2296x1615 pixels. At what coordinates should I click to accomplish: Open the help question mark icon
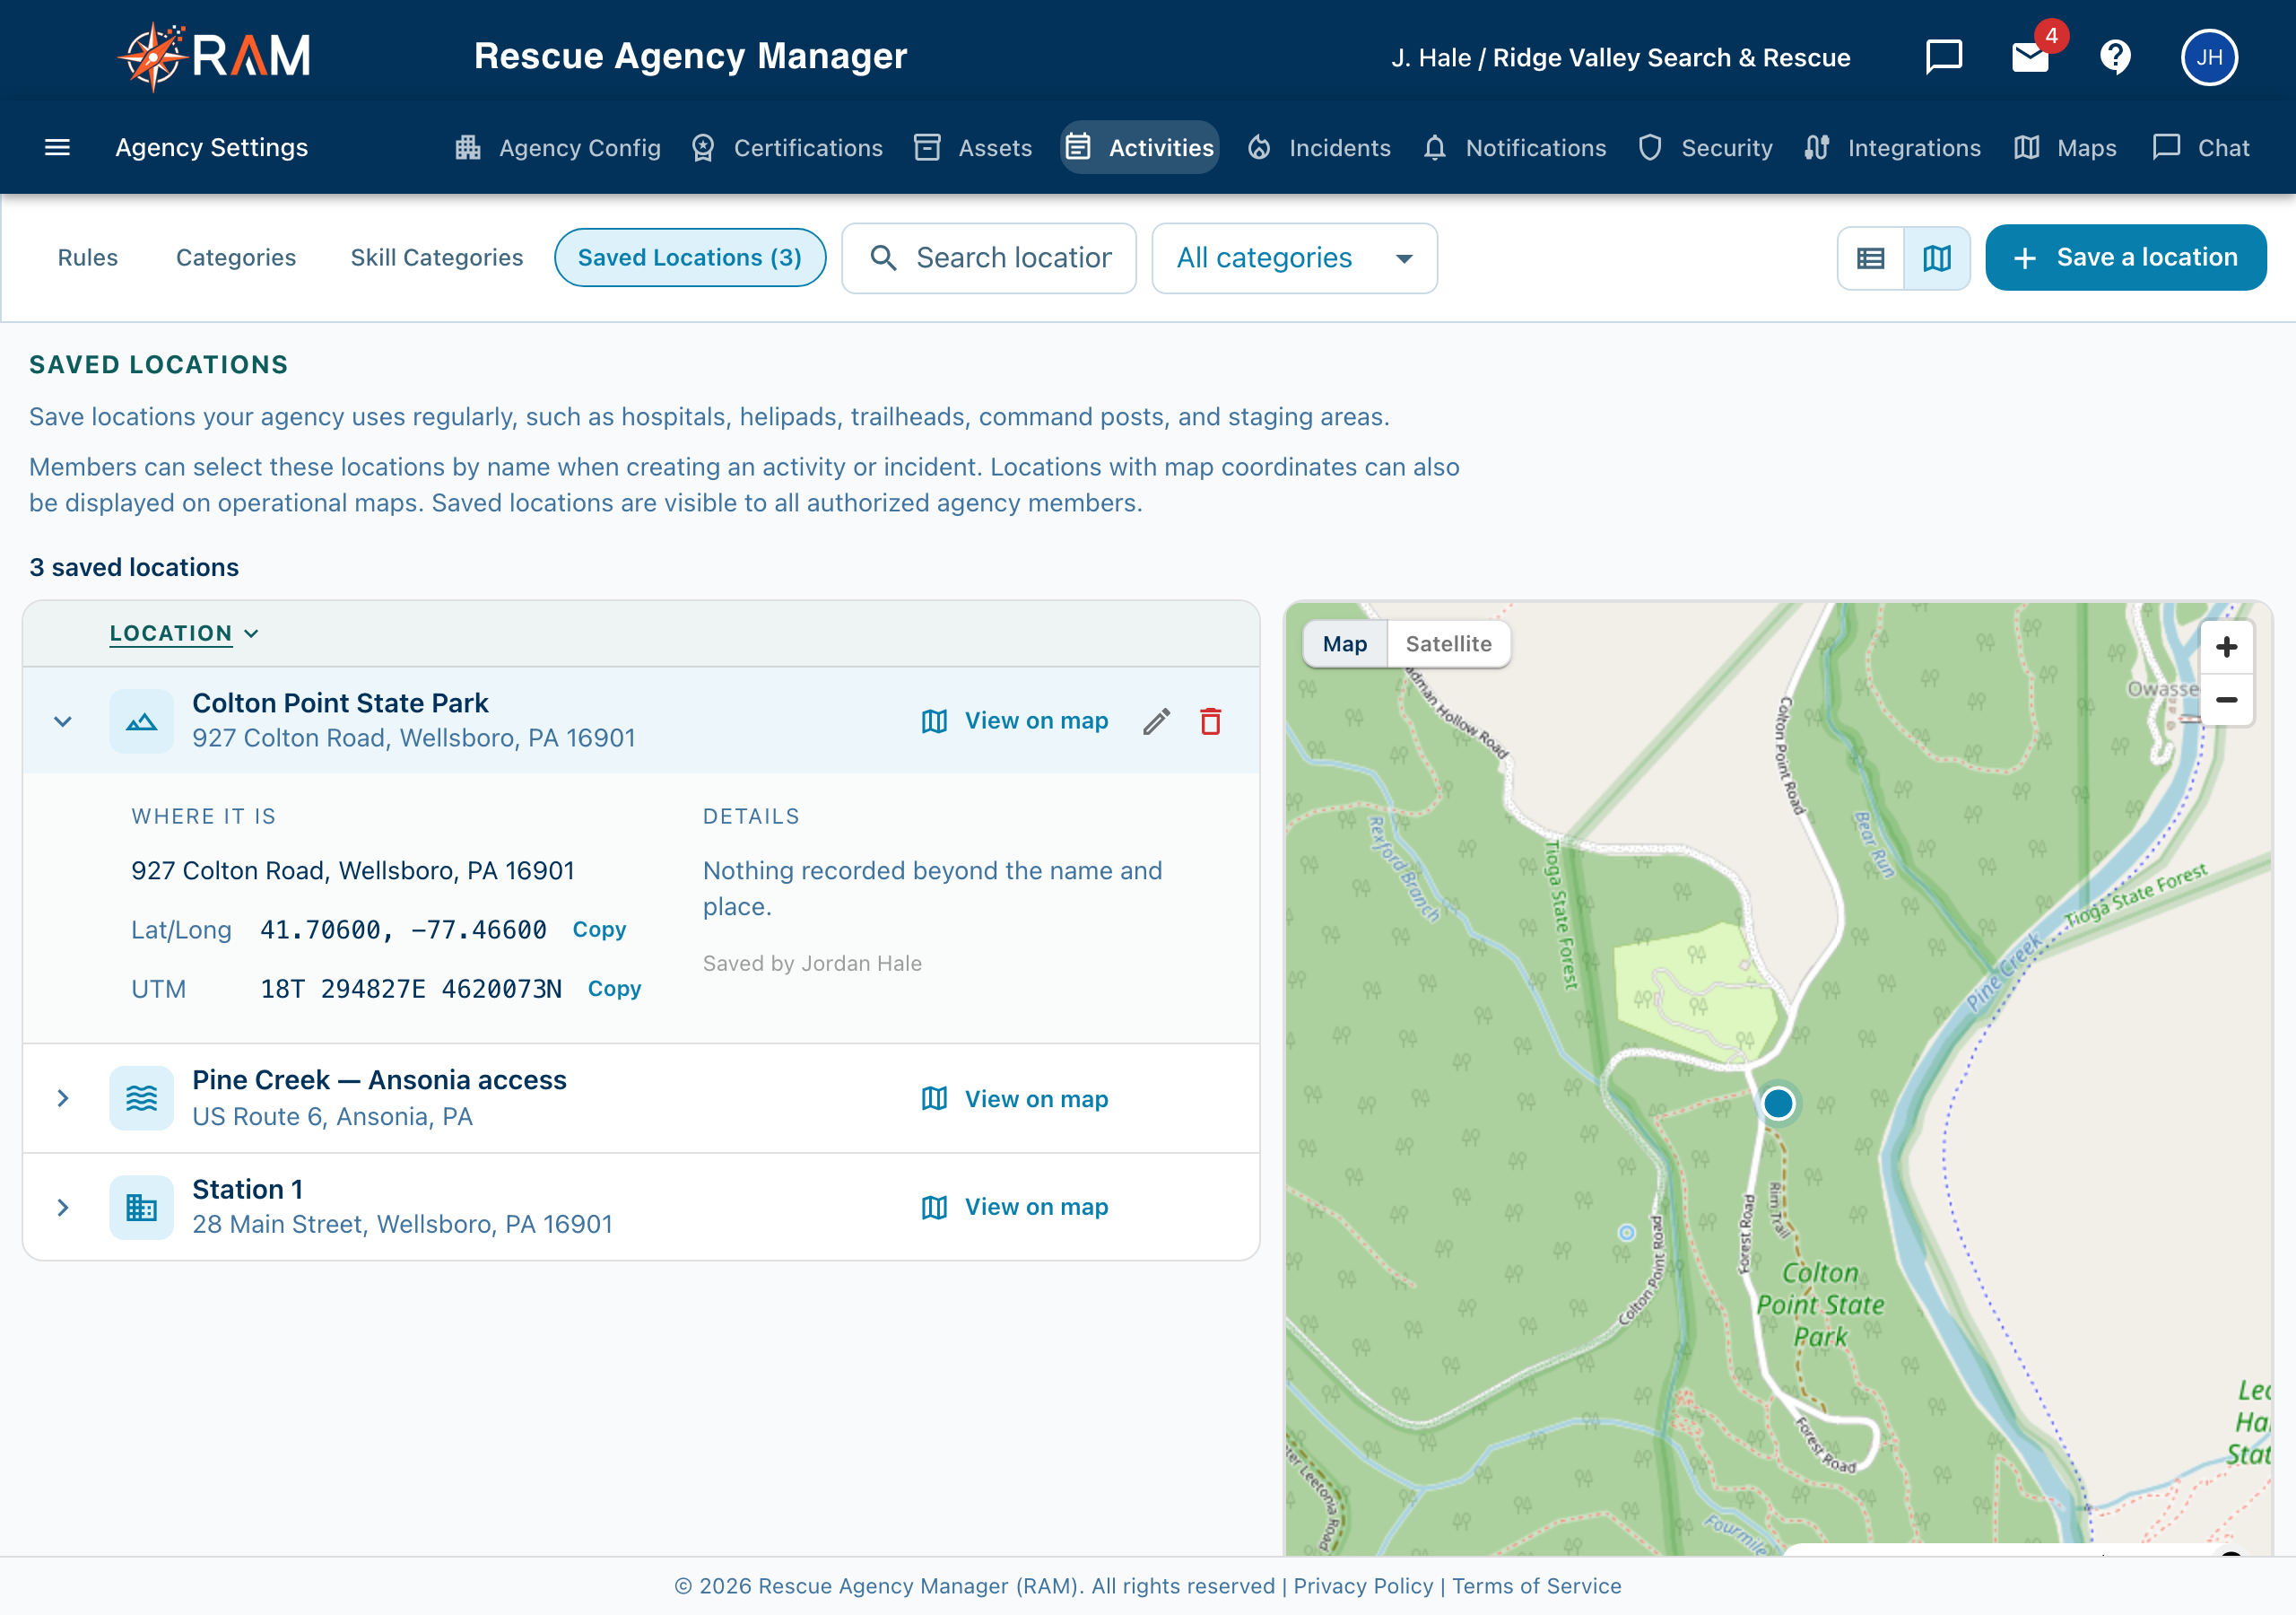point(2115,57)
